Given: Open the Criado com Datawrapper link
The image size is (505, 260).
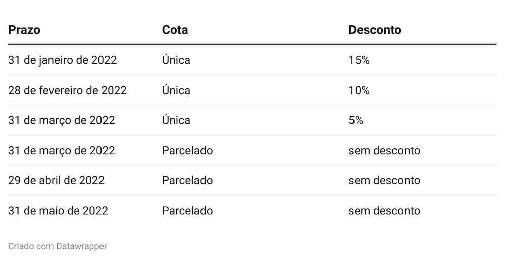Looking at the screenshot, I should point(58,246).
